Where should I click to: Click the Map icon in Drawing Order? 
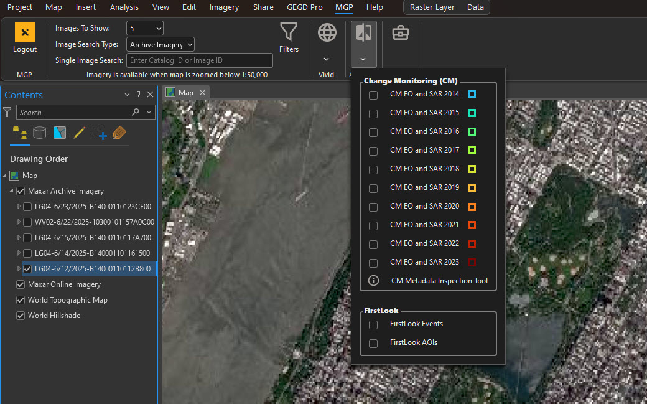pos(14,176)
